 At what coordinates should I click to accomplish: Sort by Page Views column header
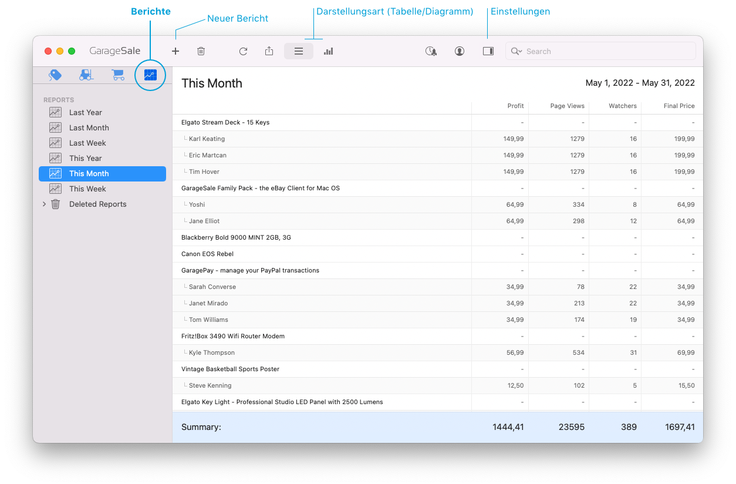pyautogui.click(x=567, y=106)
